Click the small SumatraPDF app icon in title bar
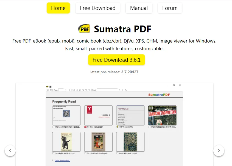232x166 pixels. click(x=47, y=87)
